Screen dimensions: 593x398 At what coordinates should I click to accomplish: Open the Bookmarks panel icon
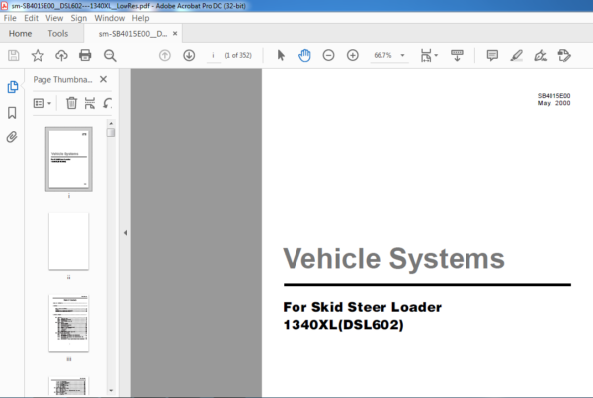(12, 113)
